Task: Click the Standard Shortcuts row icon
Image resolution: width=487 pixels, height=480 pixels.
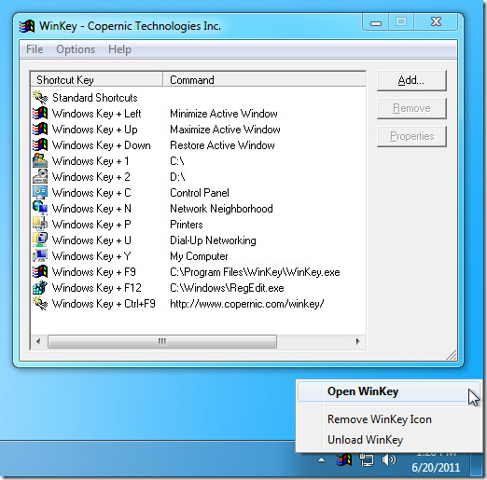Action: (x=40, y=97)
